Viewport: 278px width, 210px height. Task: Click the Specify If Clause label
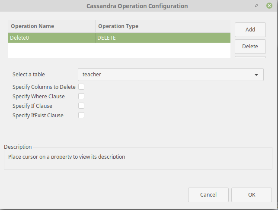coord(32,106)
